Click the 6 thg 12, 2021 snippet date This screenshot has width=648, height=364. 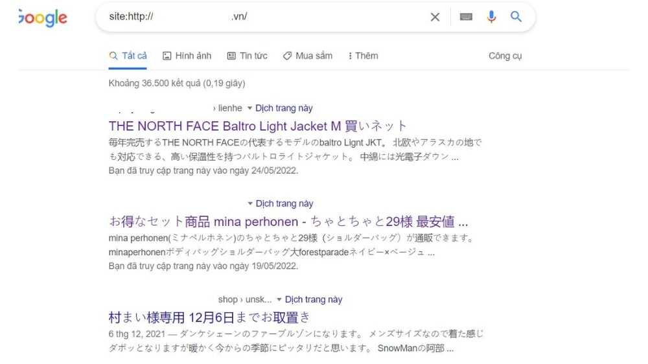coord(137,334)
